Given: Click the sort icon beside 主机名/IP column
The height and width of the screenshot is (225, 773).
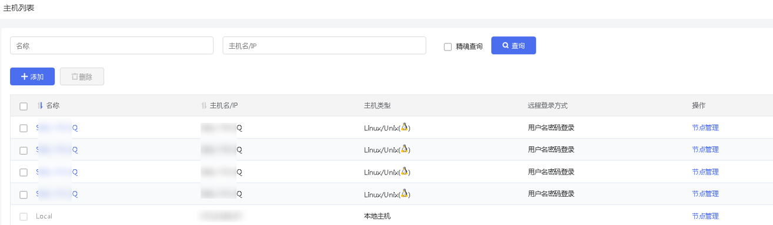Looking at the screenshot, I should pos(204,106).
